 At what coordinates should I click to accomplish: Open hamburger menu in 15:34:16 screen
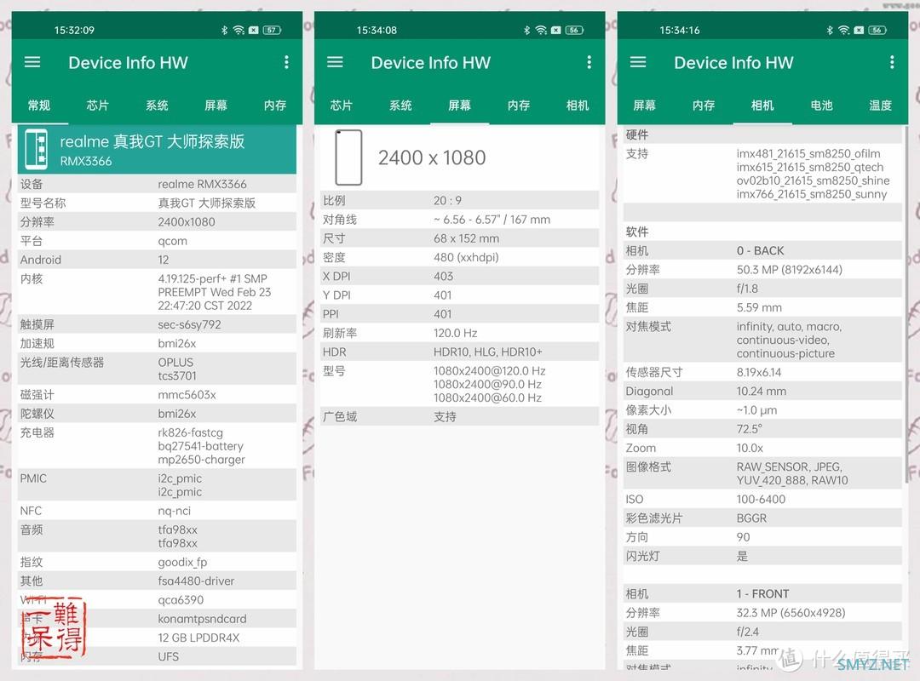click(638, 62)
